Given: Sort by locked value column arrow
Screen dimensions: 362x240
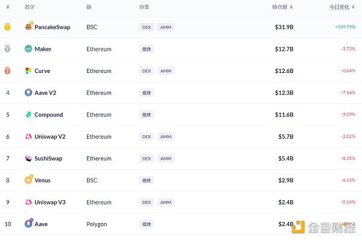Looking at the screenshot, I should coord(291,7).
